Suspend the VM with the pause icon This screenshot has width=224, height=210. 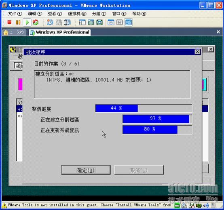pos(18,22)
